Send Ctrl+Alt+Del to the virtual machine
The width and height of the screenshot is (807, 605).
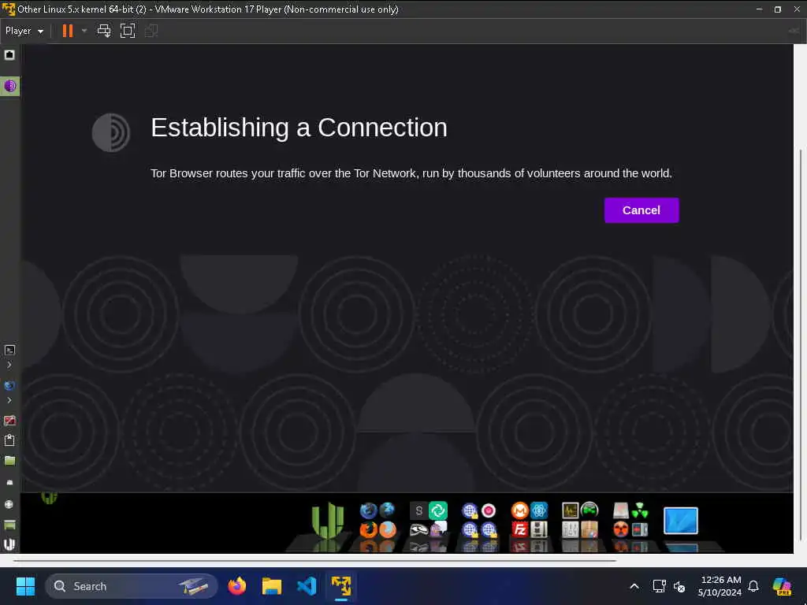click(x=104, y=31)
